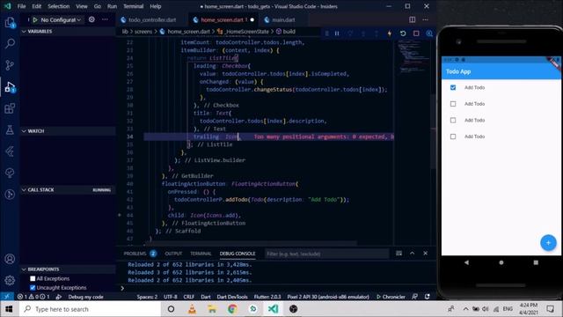Screen dimensions: 563x317
Task: Open Chrome from the taskbar
Action: [232, 309]
